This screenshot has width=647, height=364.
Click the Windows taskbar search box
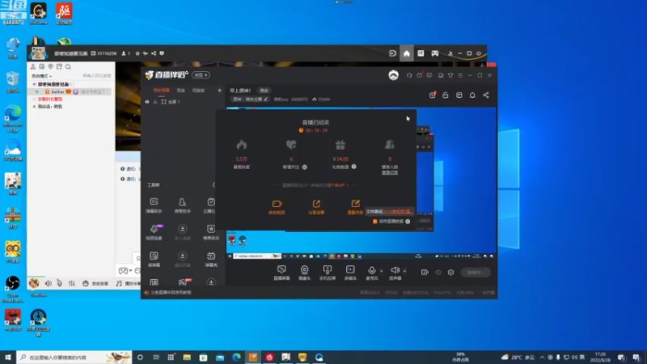[x=74, y=358]
